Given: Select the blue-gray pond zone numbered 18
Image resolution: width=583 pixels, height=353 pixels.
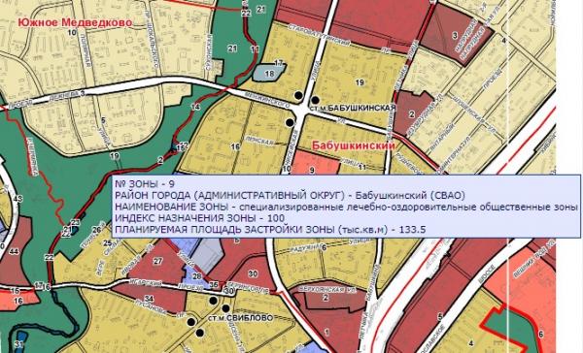Looking at the screenshot, I should pos(270,73).
